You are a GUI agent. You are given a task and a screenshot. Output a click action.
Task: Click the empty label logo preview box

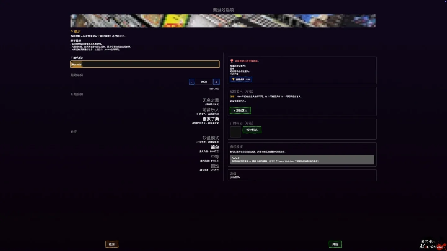point(235,132)
